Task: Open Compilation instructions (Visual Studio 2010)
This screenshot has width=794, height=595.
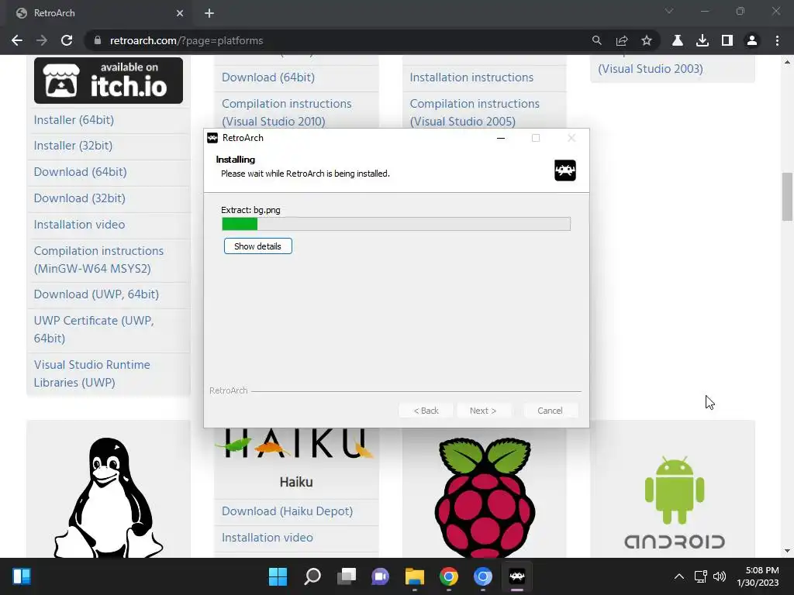Action: [x=287, y=112]
